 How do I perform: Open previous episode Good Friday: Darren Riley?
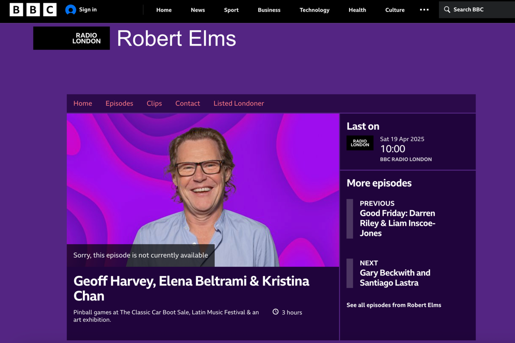point(398,223)
